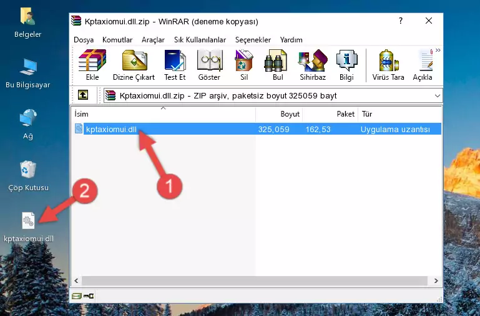Screen dimensions: 480x316
Task: Click the title bar help question mark
Action: pyautogui.click(x=400, y=21)
